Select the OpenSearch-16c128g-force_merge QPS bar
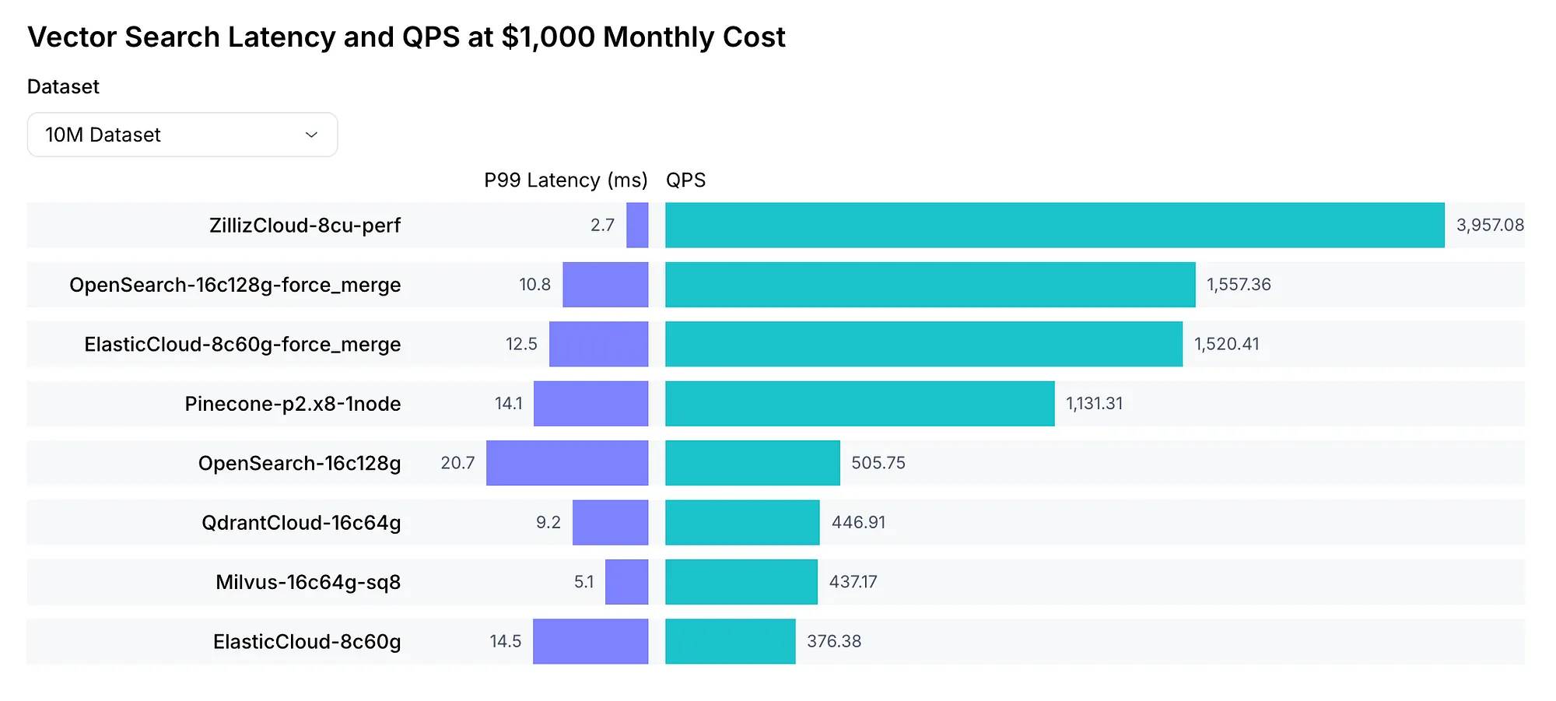Viewport: 1556px width, 701px height. [x=930, y=285]
